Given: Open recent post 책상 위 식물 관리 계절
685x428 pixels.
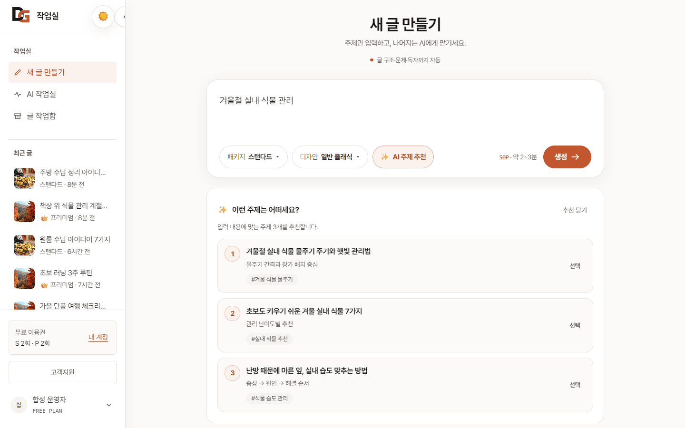Looking at the screenshot, I should (62, 212).
